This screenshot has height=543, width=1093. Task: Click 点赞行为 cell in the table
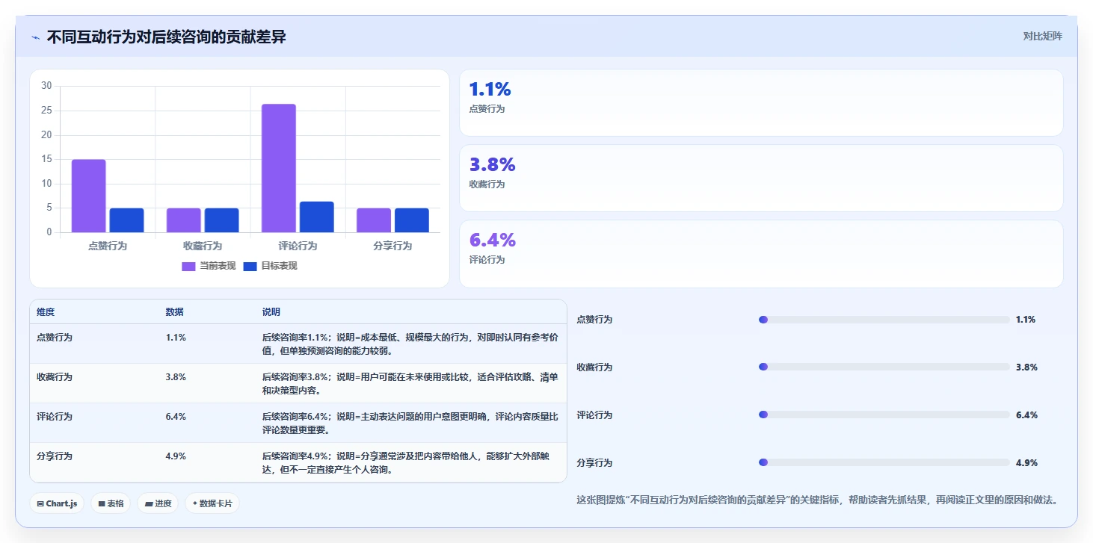click(x=55, y=338)
